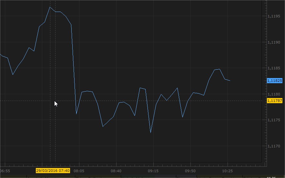Click the highest peak of the price line

50,7
